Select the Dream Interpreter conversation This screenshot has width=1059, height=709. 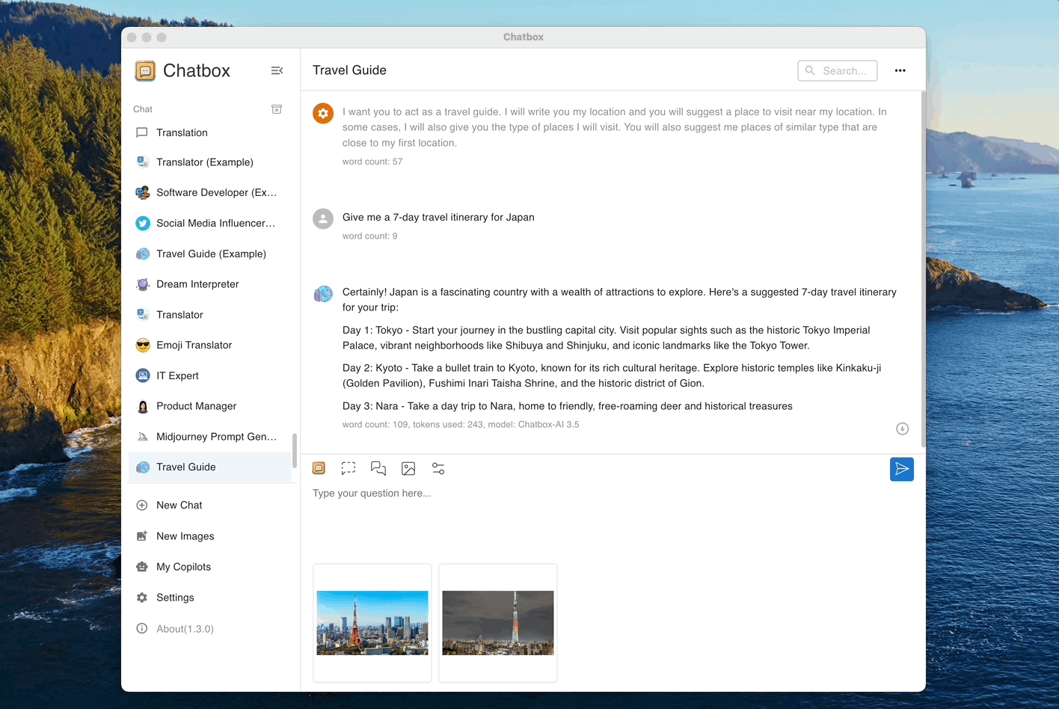point(197,284)
